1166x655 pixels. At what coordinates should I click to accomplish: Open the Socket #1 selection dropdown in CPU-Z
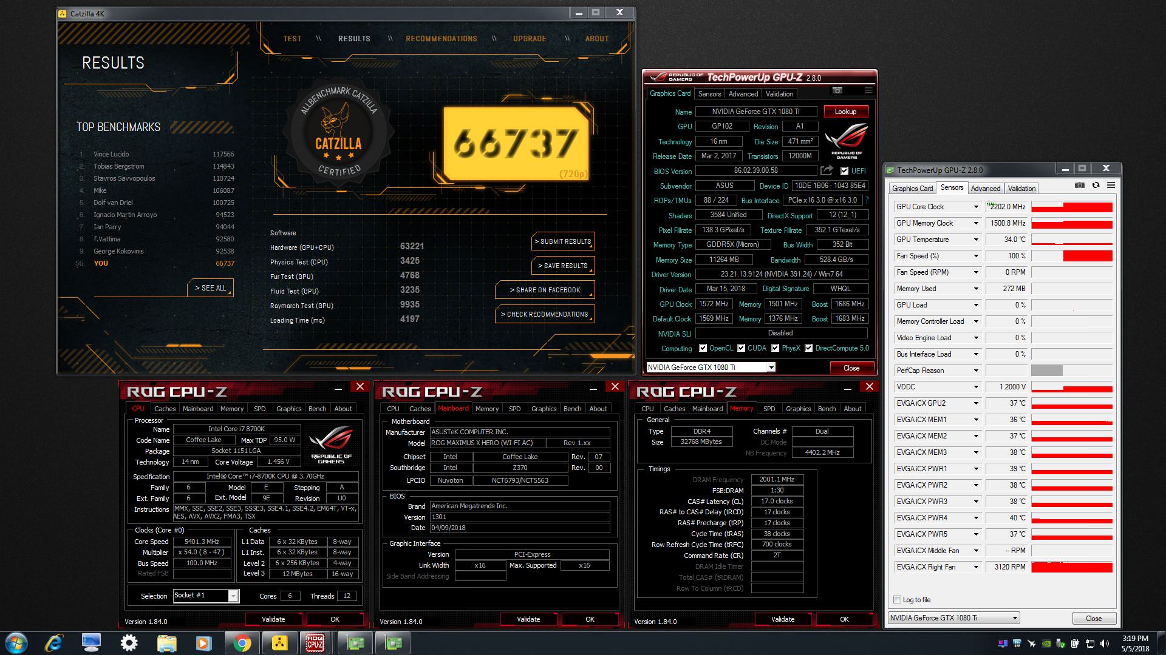click(233, 596)
